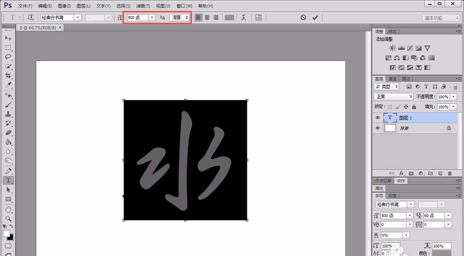This screenshot has width=464, height=256.
Task: Open 文件(F) menu
Action: click(x=25, y=6)
